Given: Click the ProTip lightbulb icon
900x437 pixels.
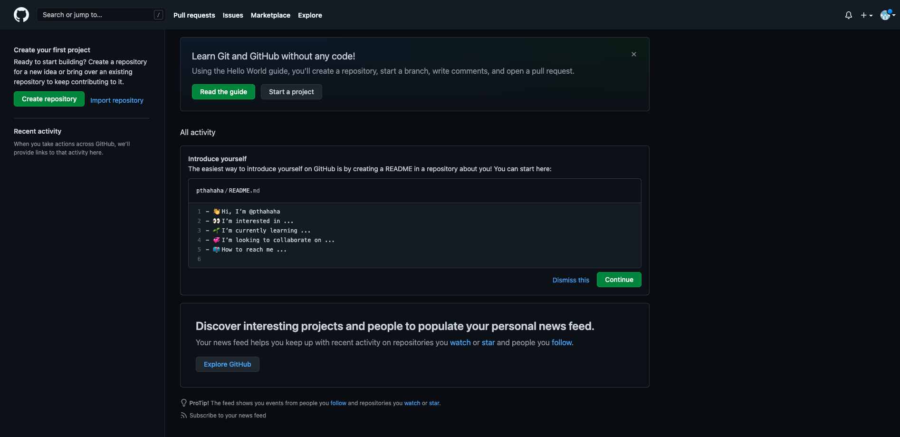Looking at the screenshot, I should pyautogui.click(x=184, y=403).
